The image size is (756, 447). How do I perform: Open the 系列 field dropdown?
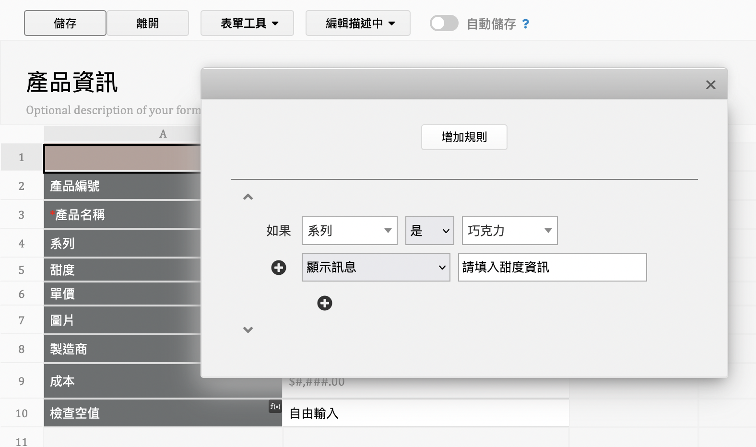click(350, 231)
